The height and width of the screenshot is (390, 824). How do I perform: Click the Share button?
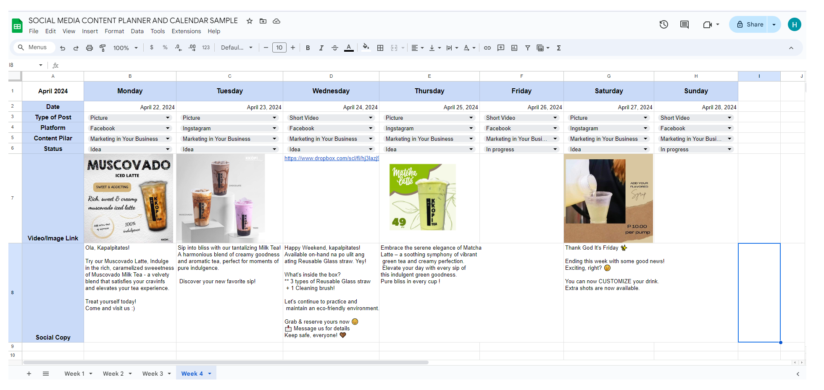click(x=750, y=24)
